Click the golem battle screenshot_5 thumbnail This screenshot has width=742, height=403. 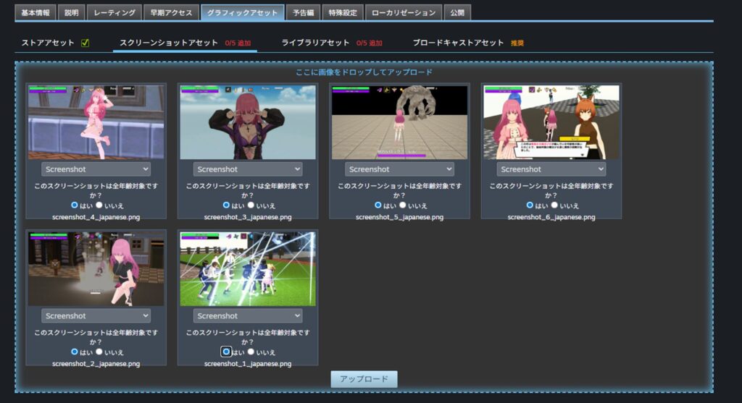399,122
